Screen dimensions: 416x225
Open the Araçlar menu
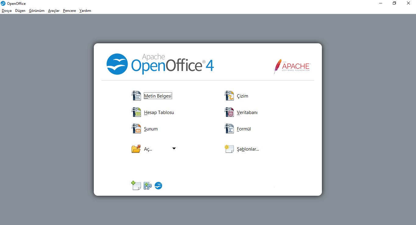click(x=54, y=11)
